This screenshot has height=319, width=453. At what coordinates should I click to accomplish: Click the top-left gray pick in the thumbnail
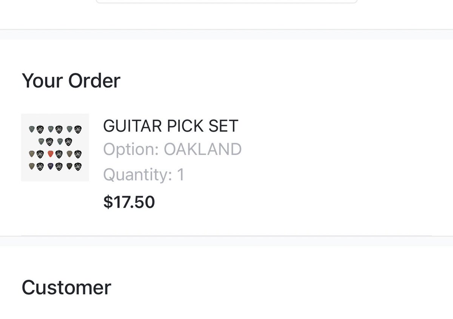coord(32,129)
